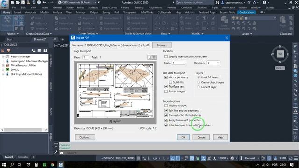Toggle Join line and arc segments checkbox
The image size is (299, 168).
pos(166,111)
